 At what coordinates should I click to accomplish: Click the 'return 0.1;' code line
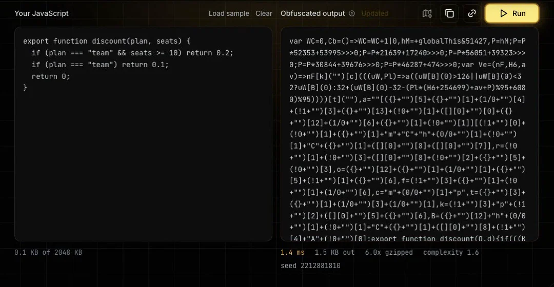click(101, 65)
